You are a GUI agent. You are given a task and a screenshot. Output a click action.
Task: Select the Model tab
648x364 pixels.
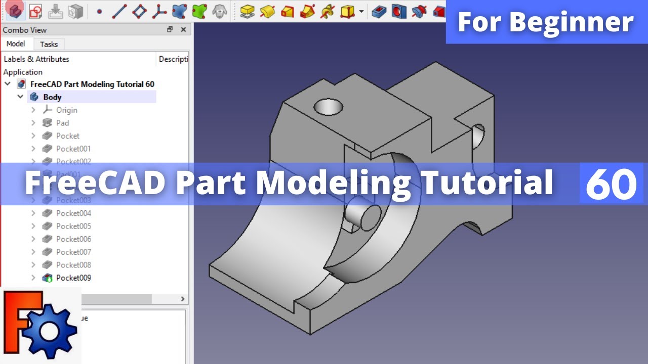point(16,44)
